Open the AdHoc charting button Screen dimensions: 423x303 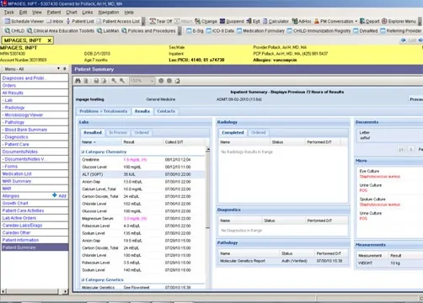click(x=302, y=21)
